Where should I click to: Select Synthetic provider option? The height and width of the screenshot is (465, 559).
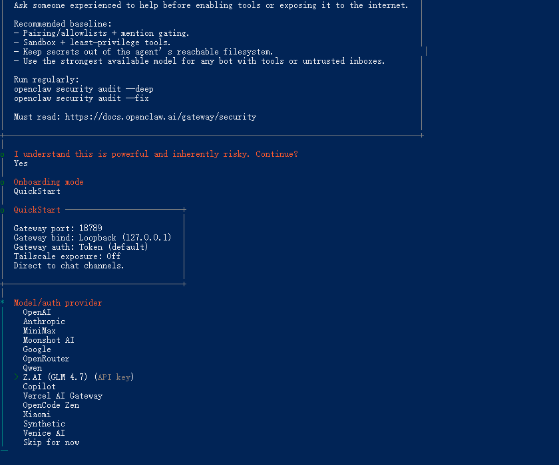pos(44,424)
